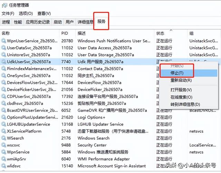The width and height of the screenshot is (221, 173).
Task: Select the WSearch service name
Action: click(15, 138)
